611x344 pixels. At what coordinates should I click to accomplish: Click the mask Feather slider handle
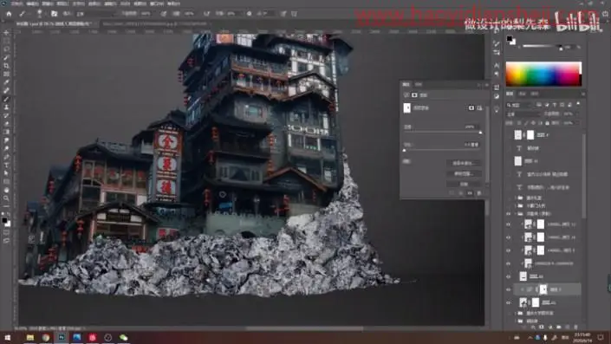point(404,151)
